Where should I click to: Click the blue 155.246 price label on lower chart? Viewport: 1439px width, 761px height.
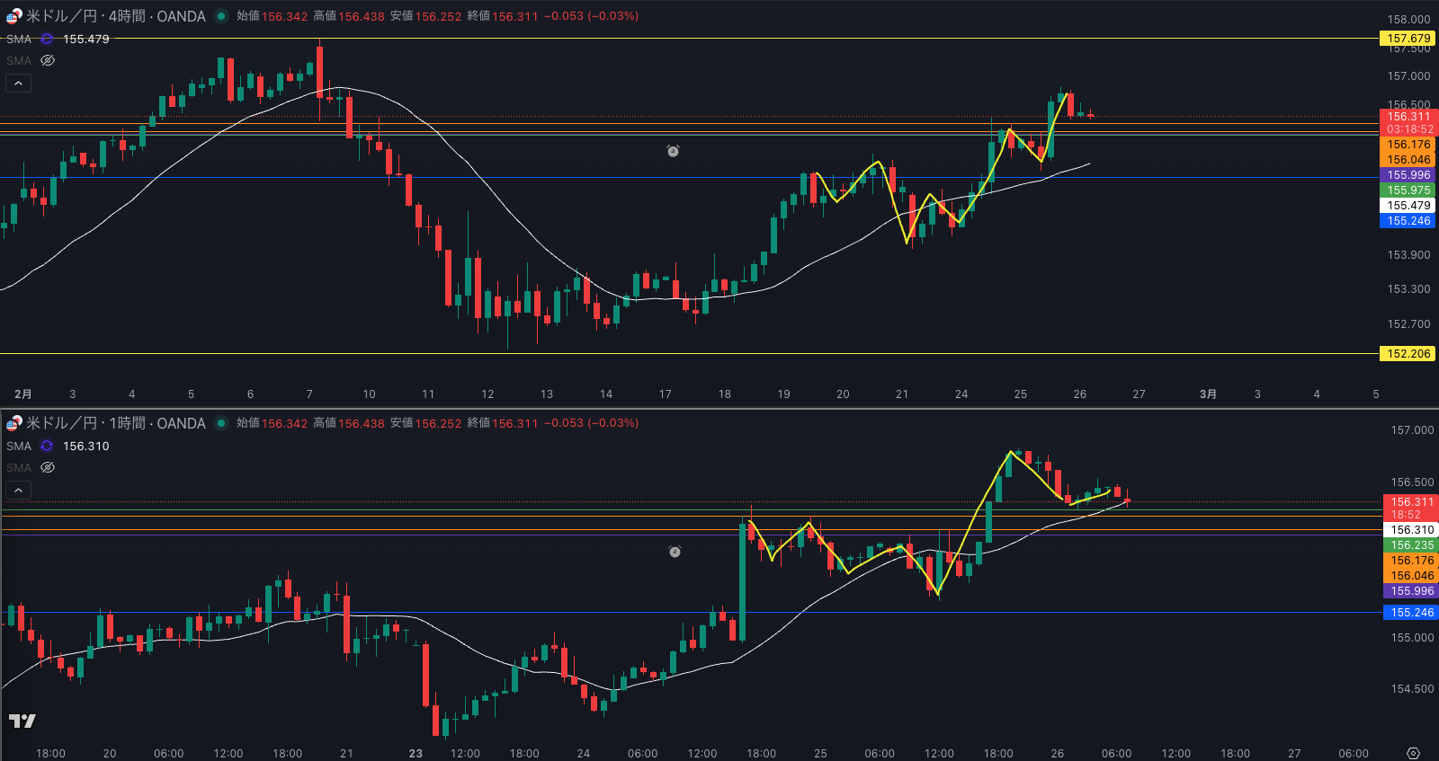coord(1411,613)
